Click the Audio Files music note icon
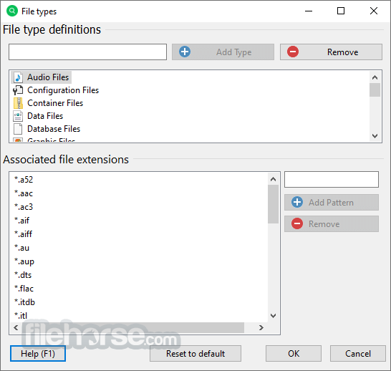This screenshot has height=371, width=391. tap(18, 77)
